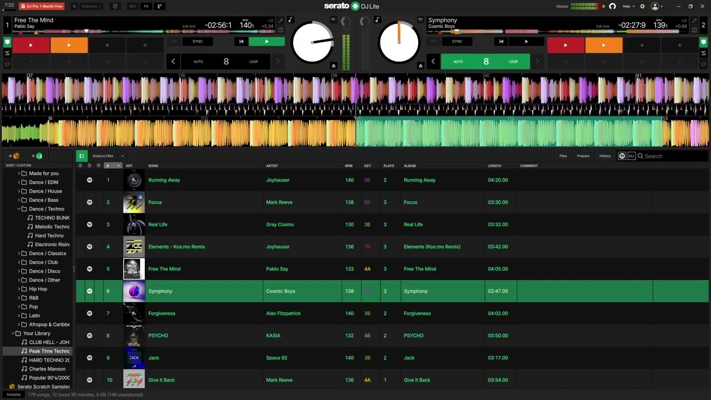The width and height of the screenshot is (711, 400).
Task: Eject track from deck 1
Action: (333, 66)
